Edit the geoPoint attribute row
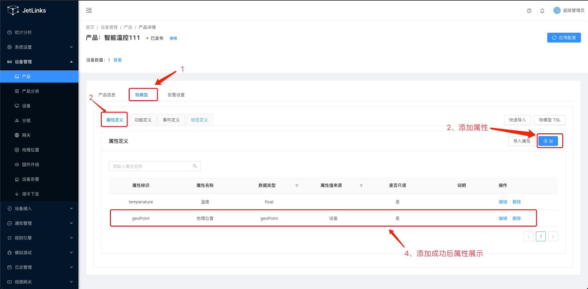Image resolution: width=588 pixels, height=289 pixels. pyautogui.click(x=503, y=218)
